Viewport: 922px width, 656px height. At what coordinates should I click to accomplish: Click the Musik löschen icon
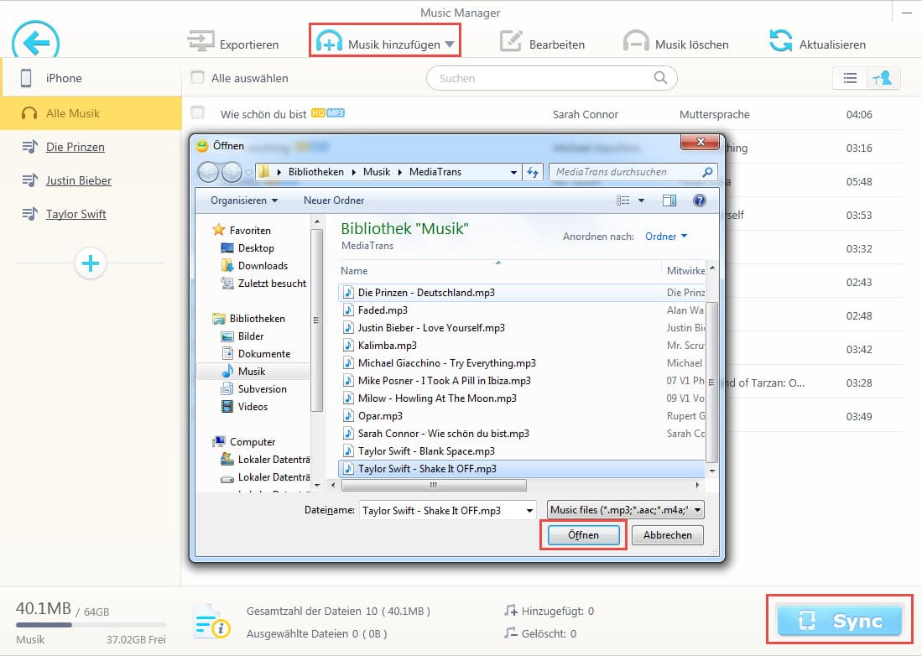pos(636,42)
